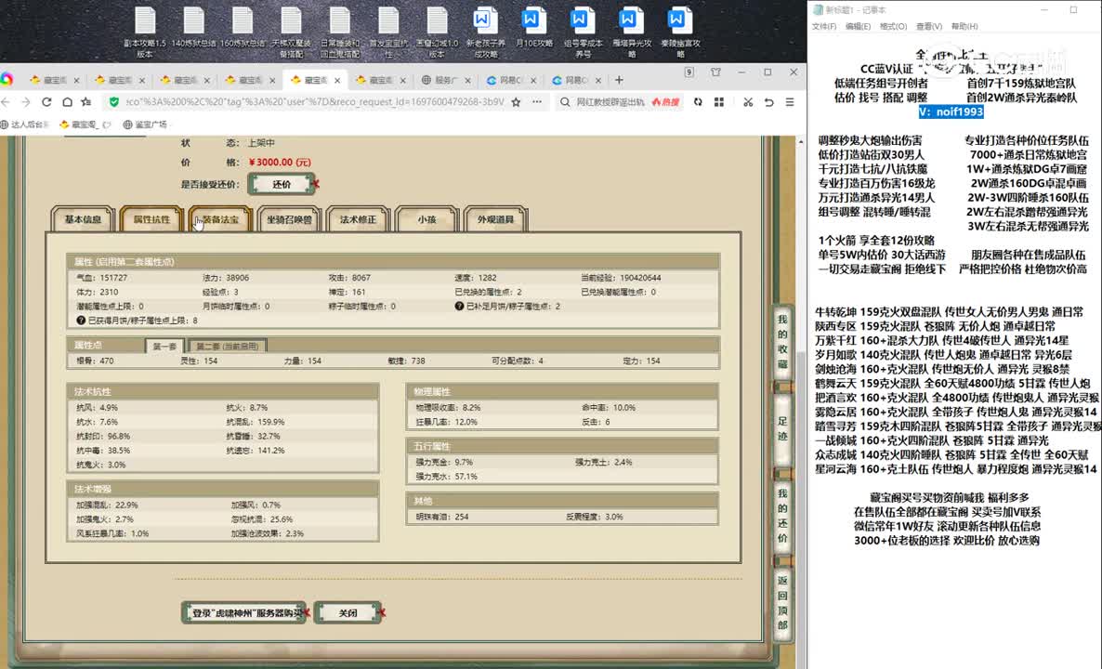Click the 还价 bargain button

tap(282, 184)
